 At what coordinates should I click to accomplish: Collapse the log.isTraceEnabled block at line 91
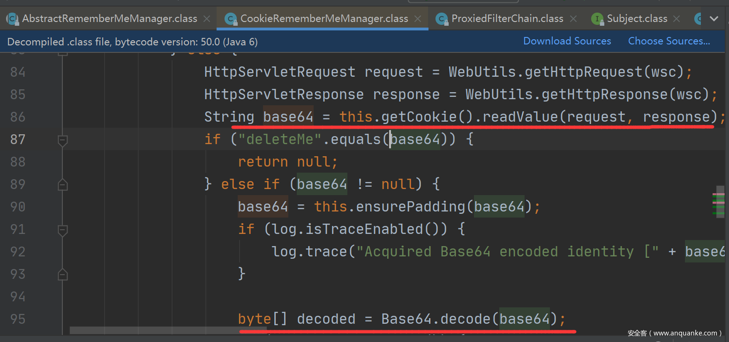(62, 230)
